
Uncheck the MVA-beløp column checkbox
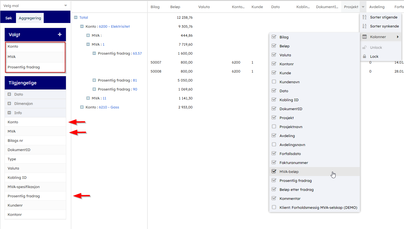click(x=274, y=172)
